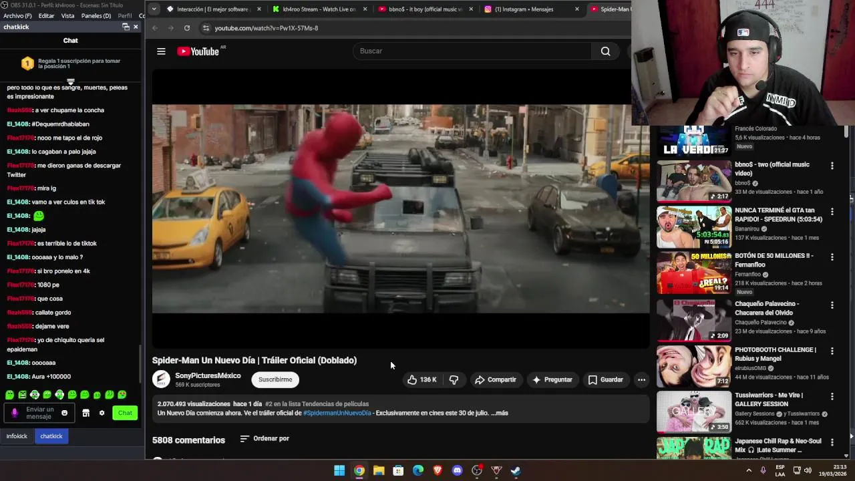The width and height of the screenshot is (855, 481).
Task: Open the #SpidermanUnNuevoDía hashtag link
Action: pyautogui.click(x=337, y=413)
